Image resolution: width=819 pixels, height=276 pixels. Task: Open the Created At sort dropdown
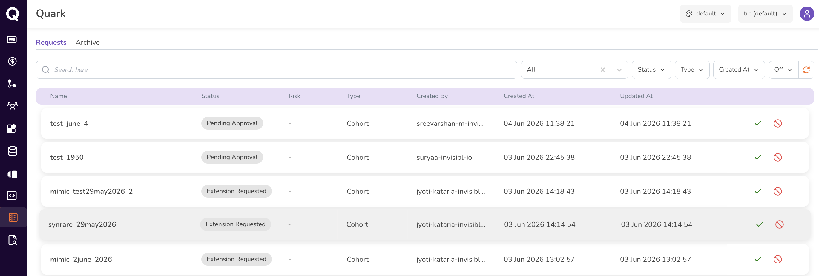coord(739,70)
